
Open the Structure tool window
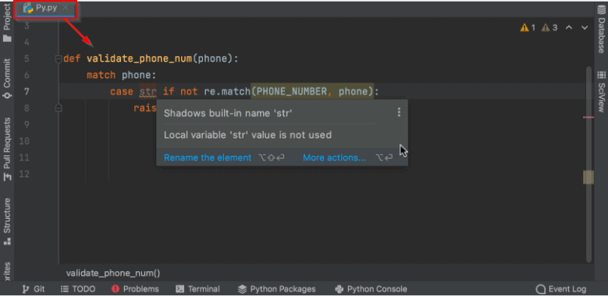[7, 221]
